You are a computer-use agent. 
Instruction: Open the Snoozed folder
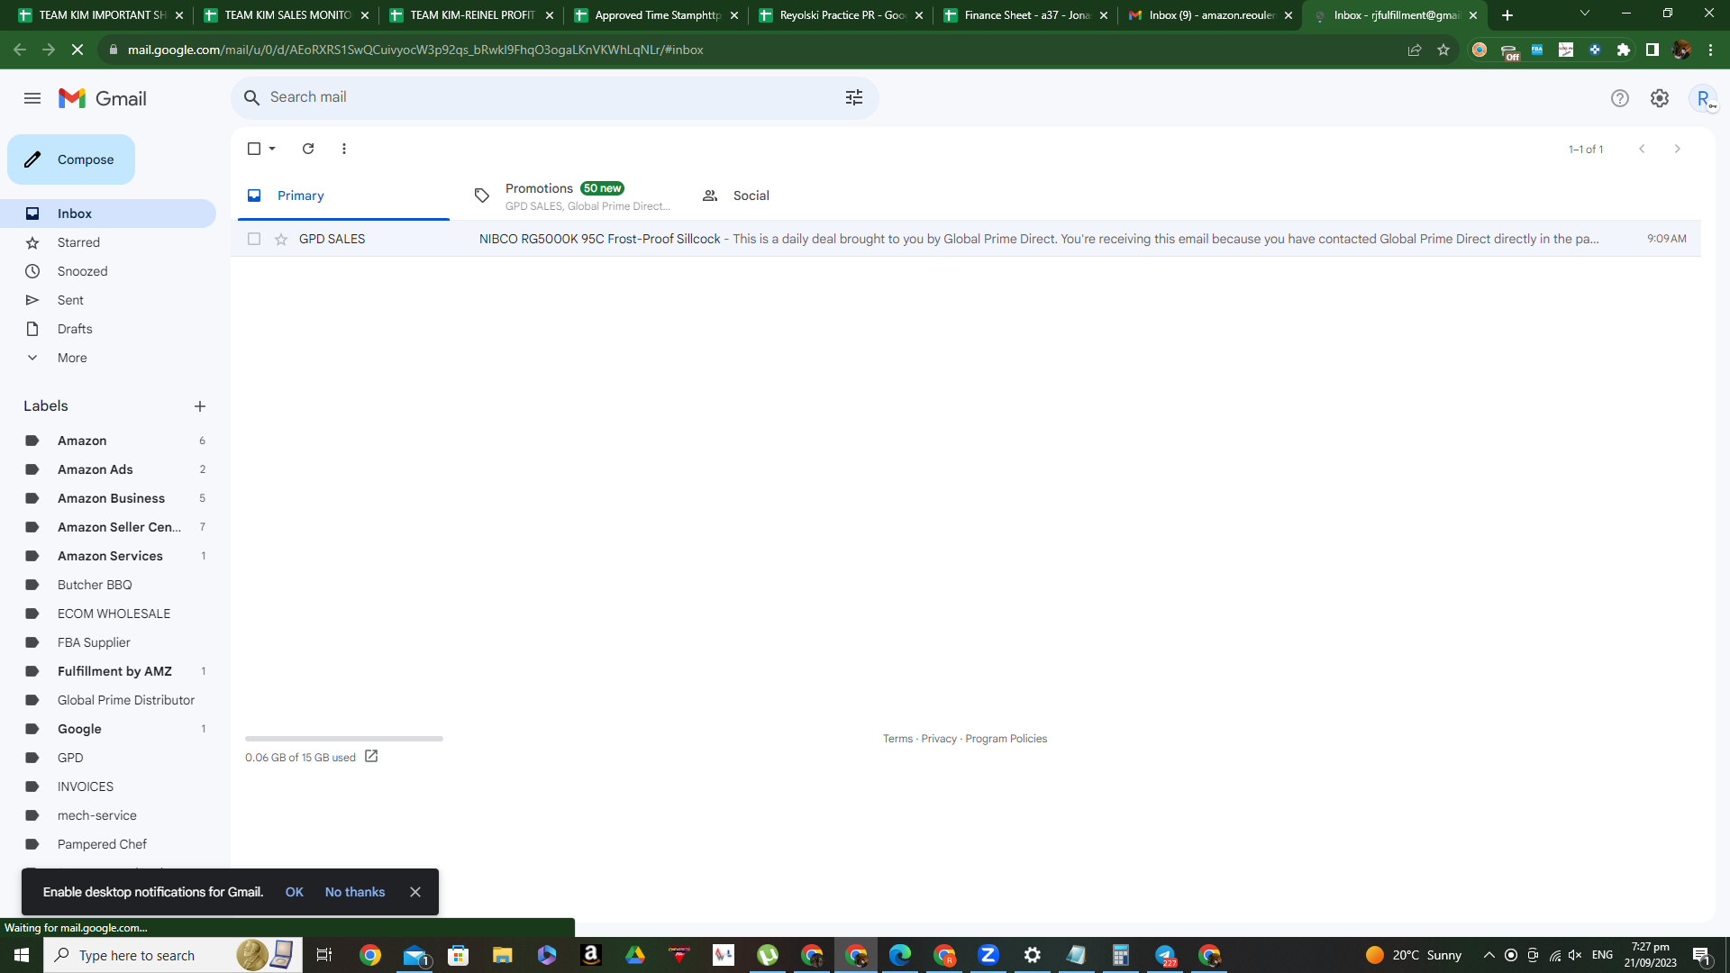coord(82,271)
